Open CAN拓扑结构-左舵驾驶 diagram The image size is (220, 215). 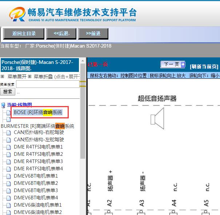pos(39,139)
